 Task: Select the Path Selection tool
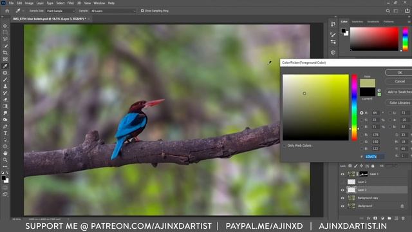point(5,140)
